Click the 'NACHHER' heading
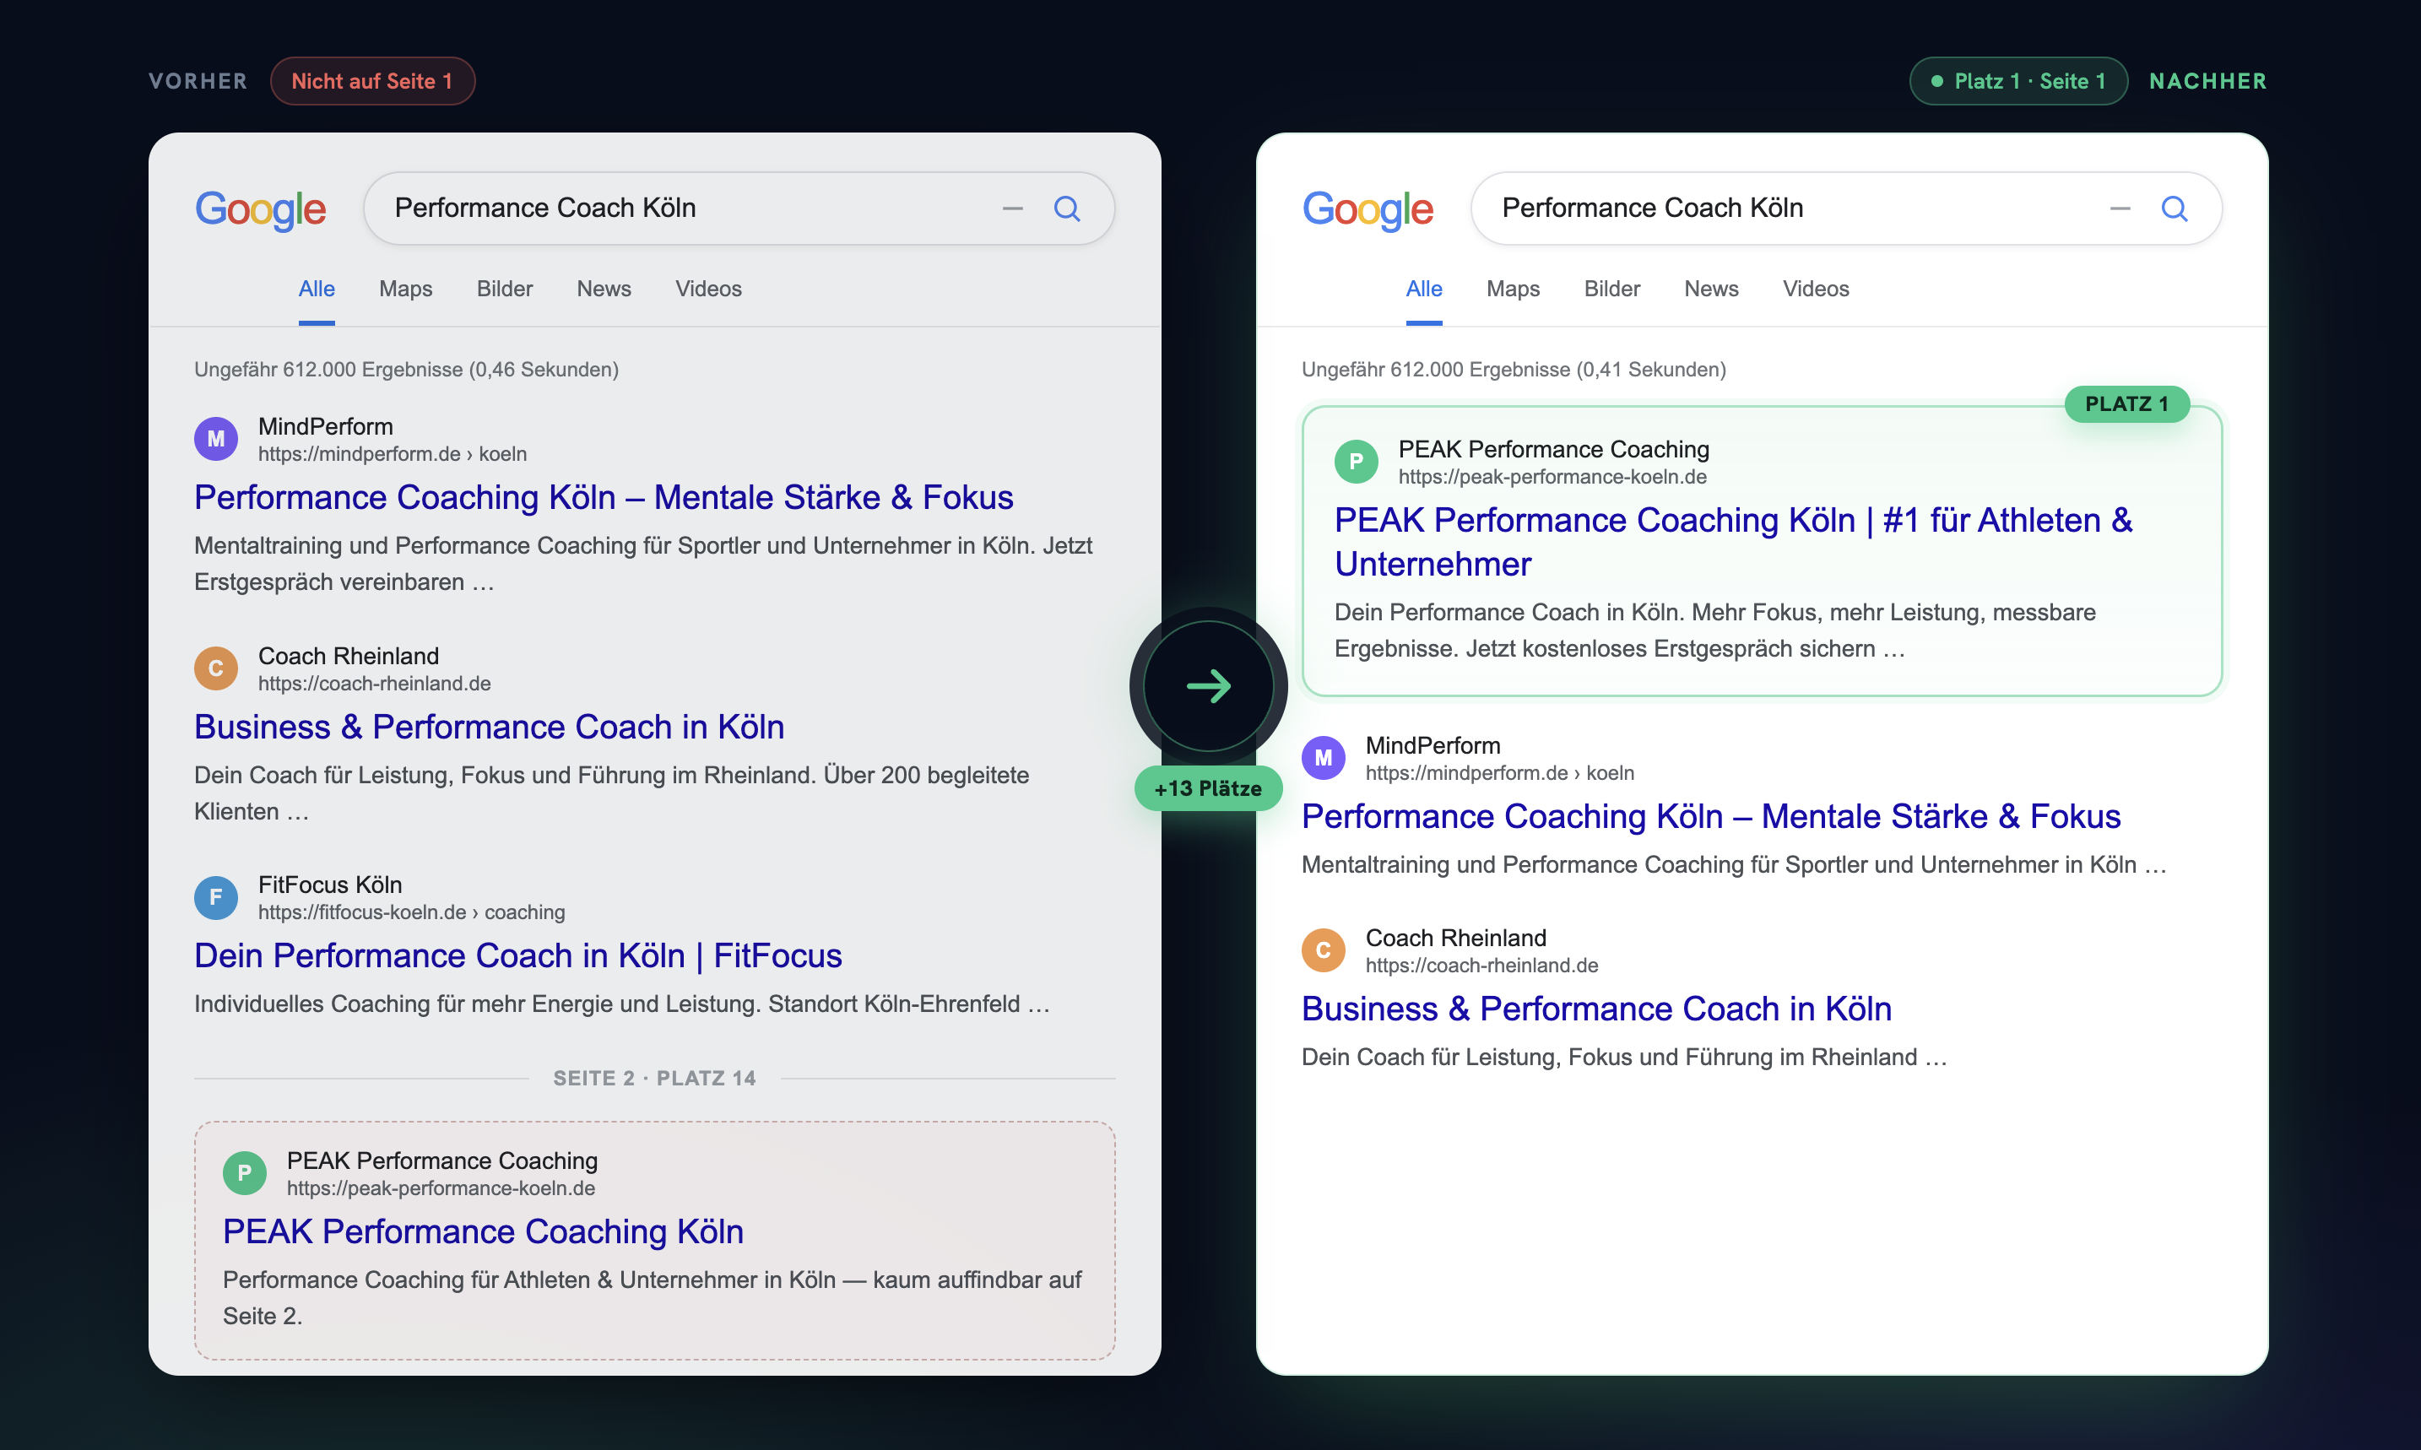This screenshot has width=2421, height=1450. (2208, 81)
